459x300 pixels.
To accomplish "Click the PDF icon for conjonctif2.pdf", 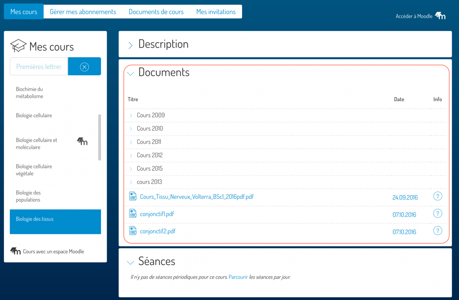I will 133,231.
